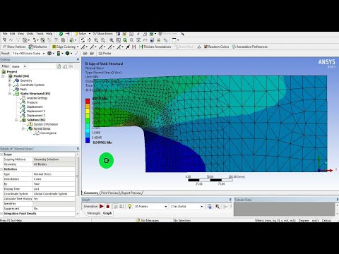This screenshot has height=254, width=339.
Task: Click the green check update icon
Action: [61, 34]
